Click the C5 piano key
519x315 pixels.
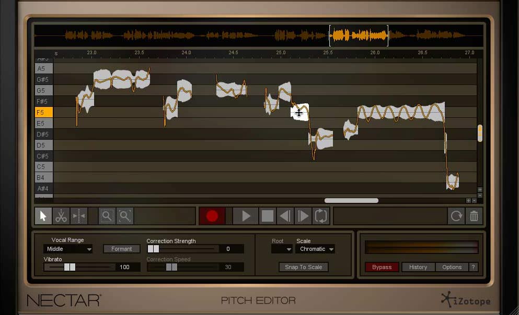coord(44,167)
